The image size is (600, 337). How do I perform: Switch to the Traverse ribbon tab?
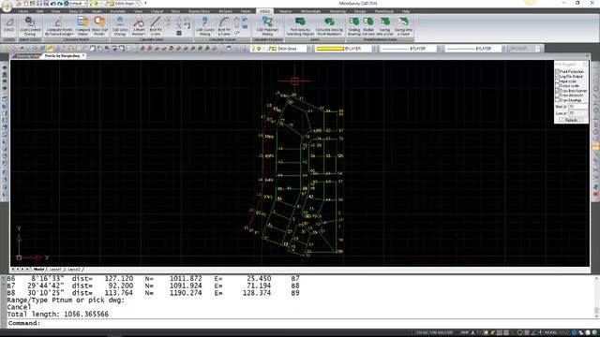[x=285, y=11]
